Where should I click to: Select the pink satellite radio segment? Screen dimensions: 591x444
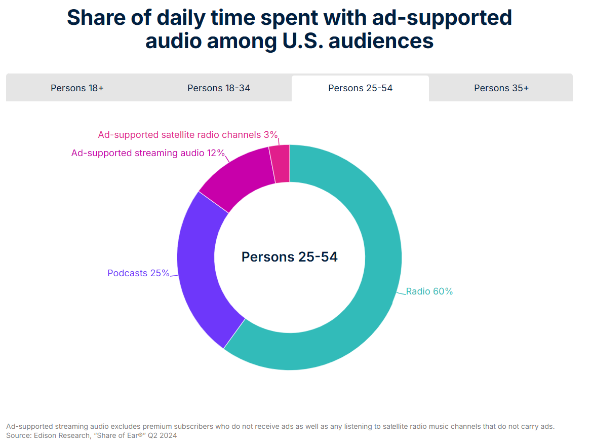point(281,164)
